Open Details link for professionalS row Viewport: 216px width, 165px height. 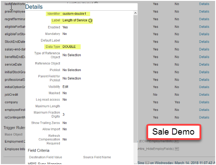[x=204, y=80]
